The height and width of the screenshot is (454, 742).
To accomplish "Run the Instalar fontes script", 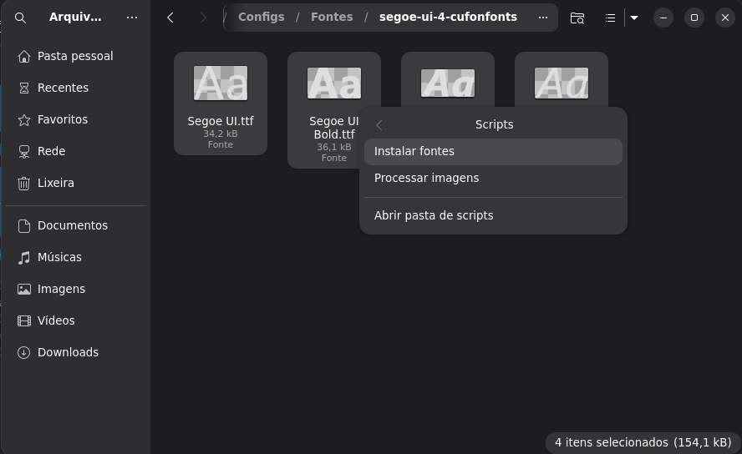I will pos(414,151).
